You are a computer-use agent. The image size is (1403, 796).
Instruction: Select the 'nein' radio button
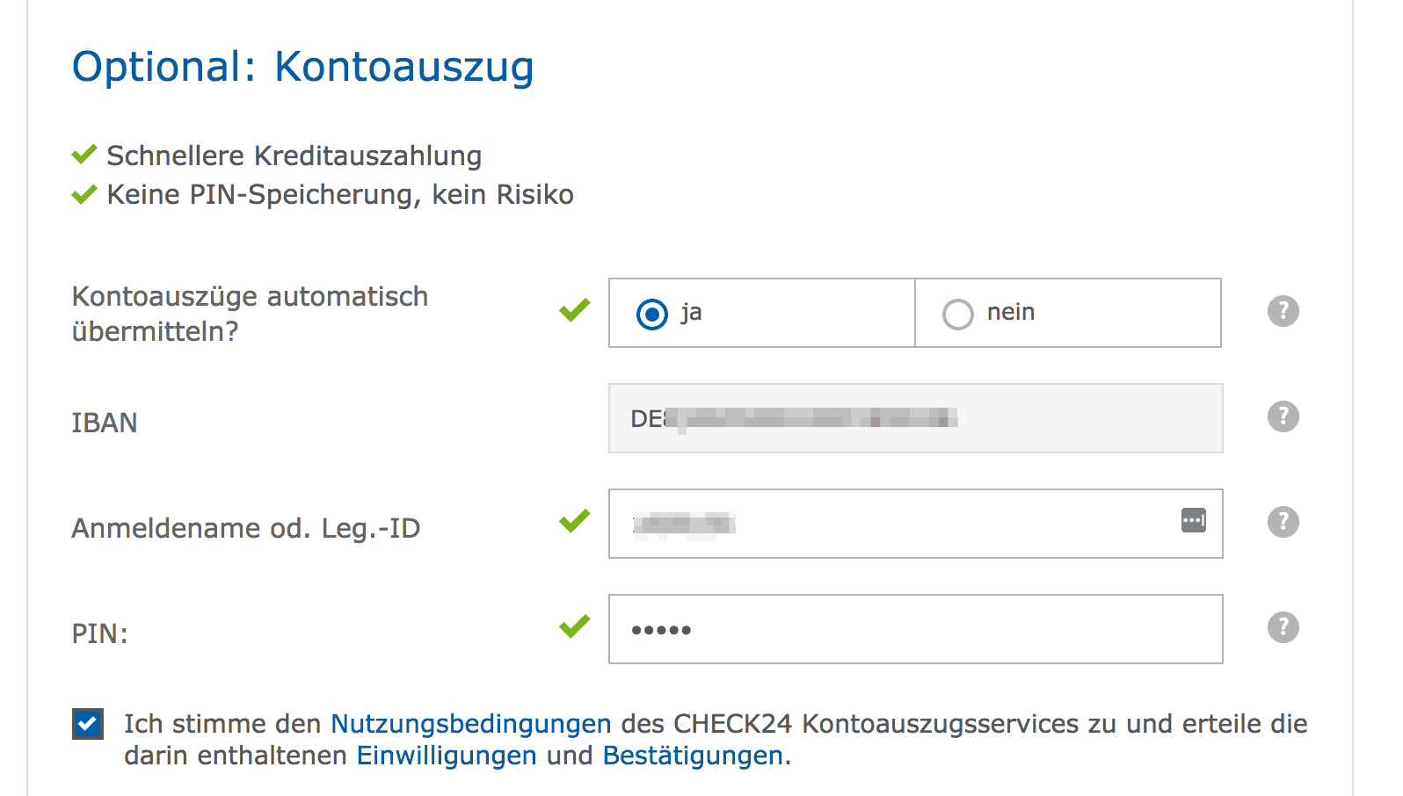[958, 314]
